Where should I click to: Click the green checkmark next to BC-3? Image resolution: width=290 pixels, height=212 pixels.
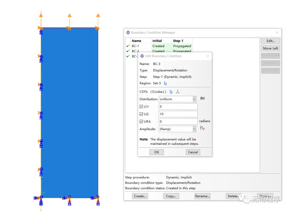[128, 56]
